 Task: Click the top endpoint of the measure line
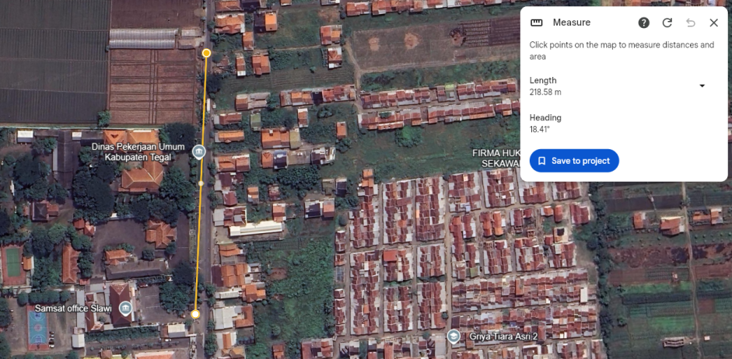[x=206, y=53]
